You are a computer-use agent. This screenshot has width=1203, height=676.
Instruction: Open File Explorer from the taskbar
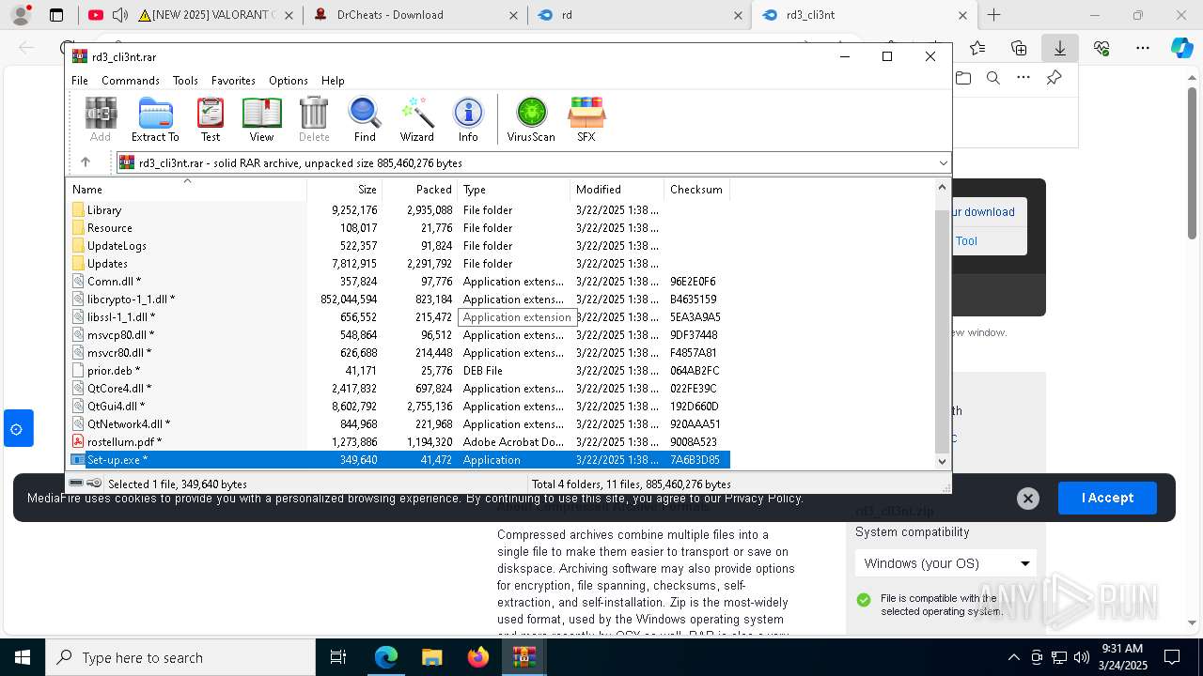click(x=431, y=657)
